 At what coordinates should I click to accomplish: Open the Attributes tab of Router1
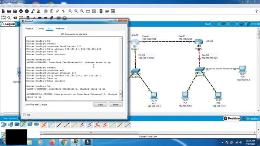pyautogui.click(x=60, y=29)
